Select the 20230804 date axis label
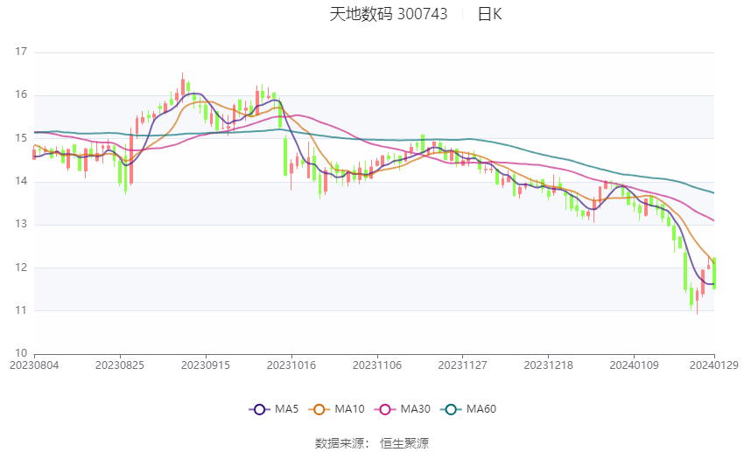Viewport: 744px width, 452px height. pos(35,364)
